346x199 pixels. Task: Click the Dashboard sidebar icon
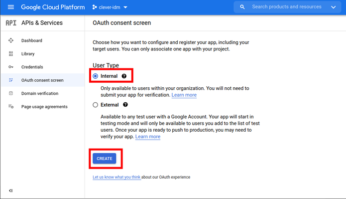tap(11, 40)
